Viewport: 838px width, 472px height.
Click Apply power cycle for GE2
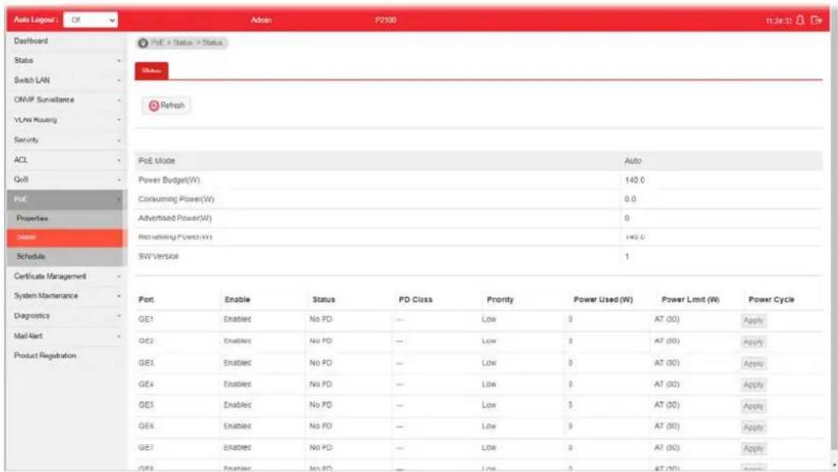point(753,342)
